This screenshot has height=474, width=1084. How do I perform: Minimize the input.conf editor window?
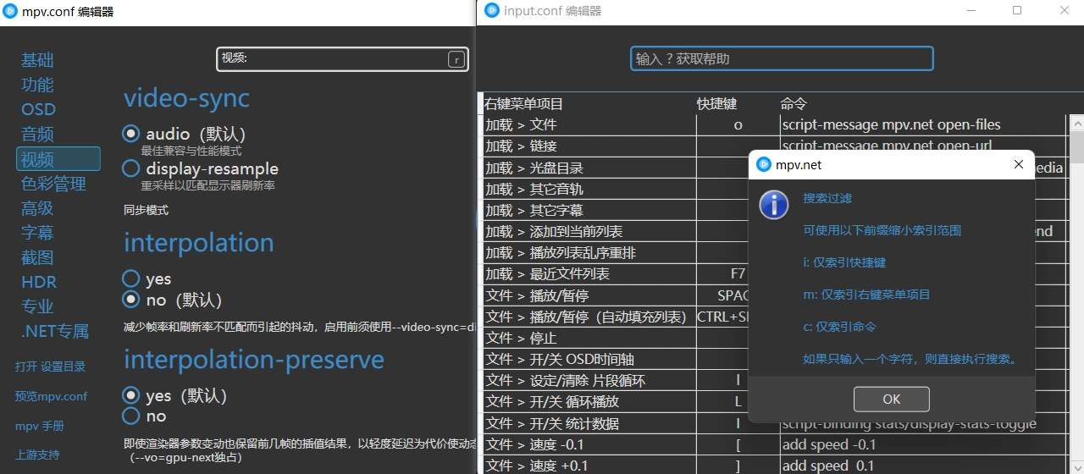971,10
